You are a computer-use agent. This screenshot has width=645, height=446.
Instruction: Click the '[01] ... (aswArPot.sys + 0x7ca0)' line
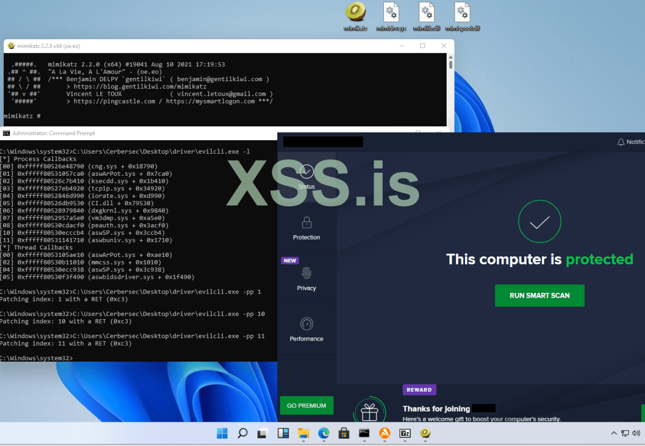click(86, 174)
